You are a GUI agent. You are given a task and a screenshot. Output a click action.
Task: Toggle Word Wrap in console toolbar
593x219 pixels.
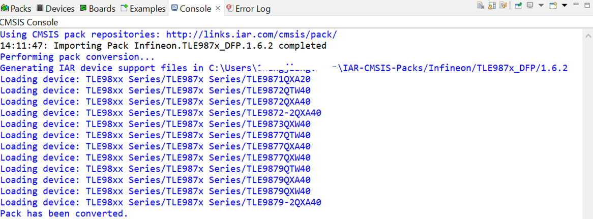tap(503, 6)
